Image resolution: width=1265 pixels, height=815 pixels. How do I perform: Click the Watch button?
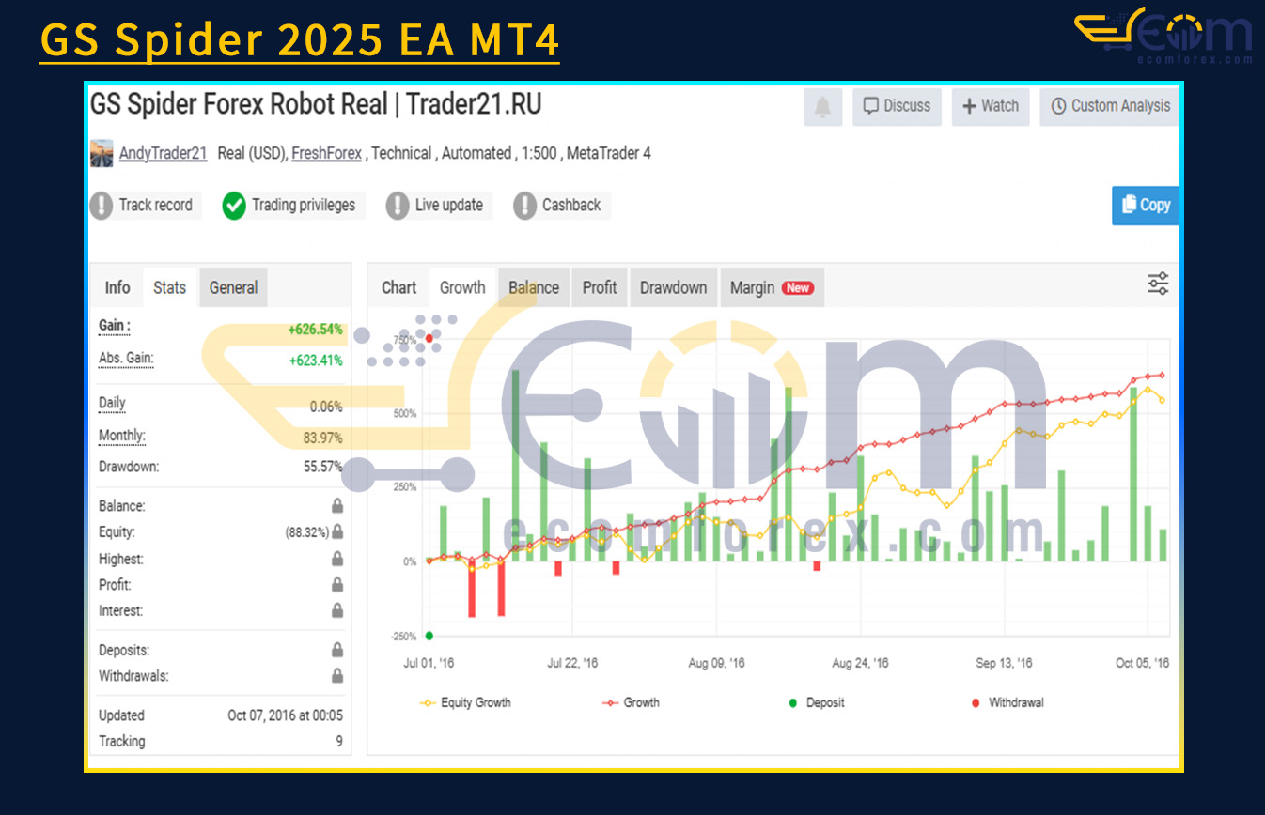tap(992, 107)
